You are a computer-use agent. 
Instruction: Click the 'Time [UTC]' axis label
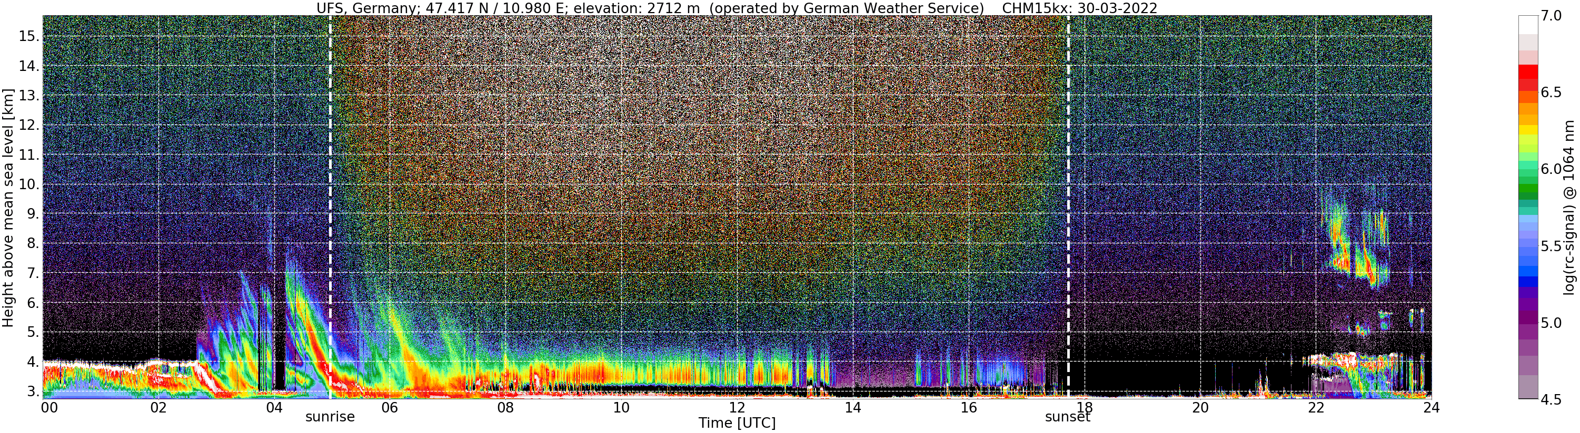coord(737,423)
